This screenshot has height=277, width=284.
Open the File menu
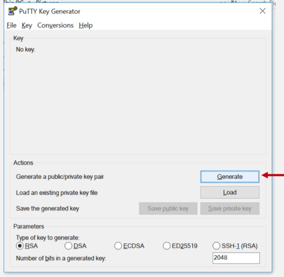pos(12,25)
